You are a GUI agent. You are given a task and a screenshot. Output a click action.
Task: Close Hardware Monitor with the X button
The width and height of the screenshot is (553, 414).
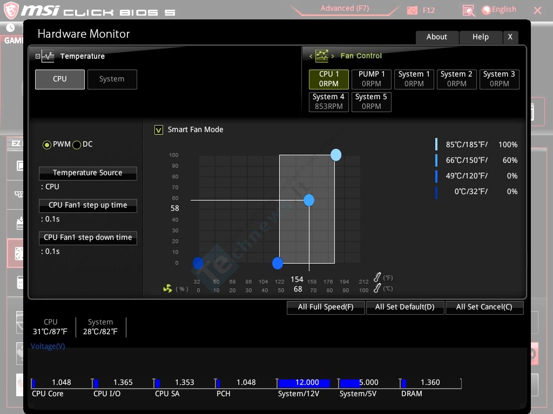[510, 37]
